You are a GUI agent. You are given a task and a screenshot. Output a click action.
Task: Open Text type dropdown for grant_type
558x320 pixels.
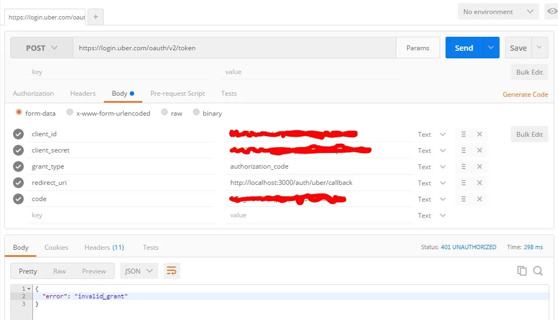[431, 166]
